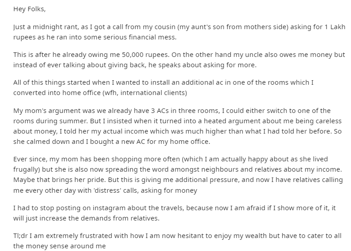Click the 'Tl;dr' summary label

pos(21,236)
